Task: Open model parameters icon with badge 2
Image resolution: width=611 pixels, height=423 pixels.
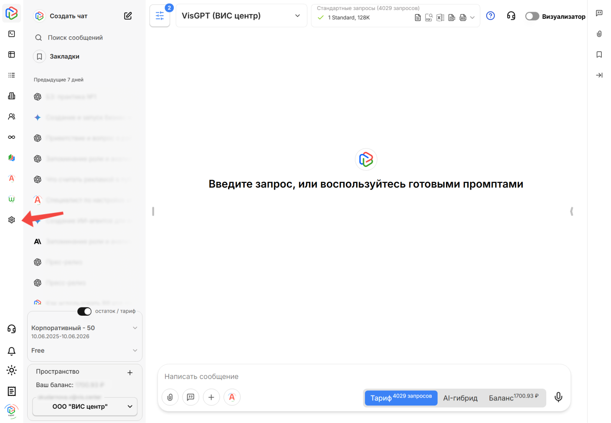Action: (x=160, y=15)
